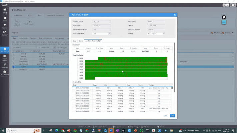Click the Getting started home icon
This screenshot has width=237, height=133.
coord(5,10)
